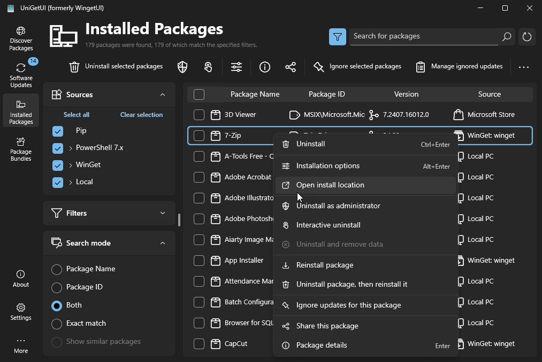
Task: Click Uninstall selected packages
Action: point(116,67)
